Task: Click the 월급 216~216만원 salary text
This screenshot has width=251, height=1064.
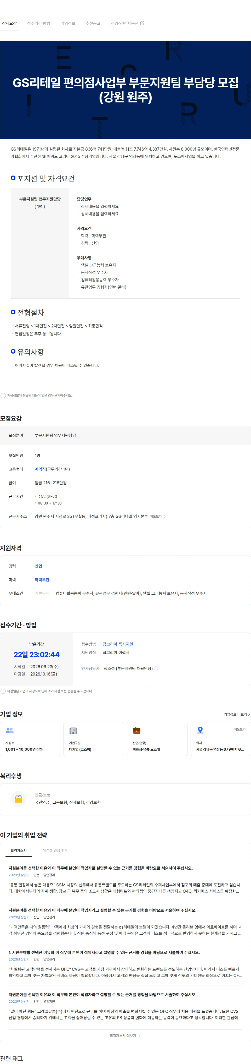Action: [51, 483]
